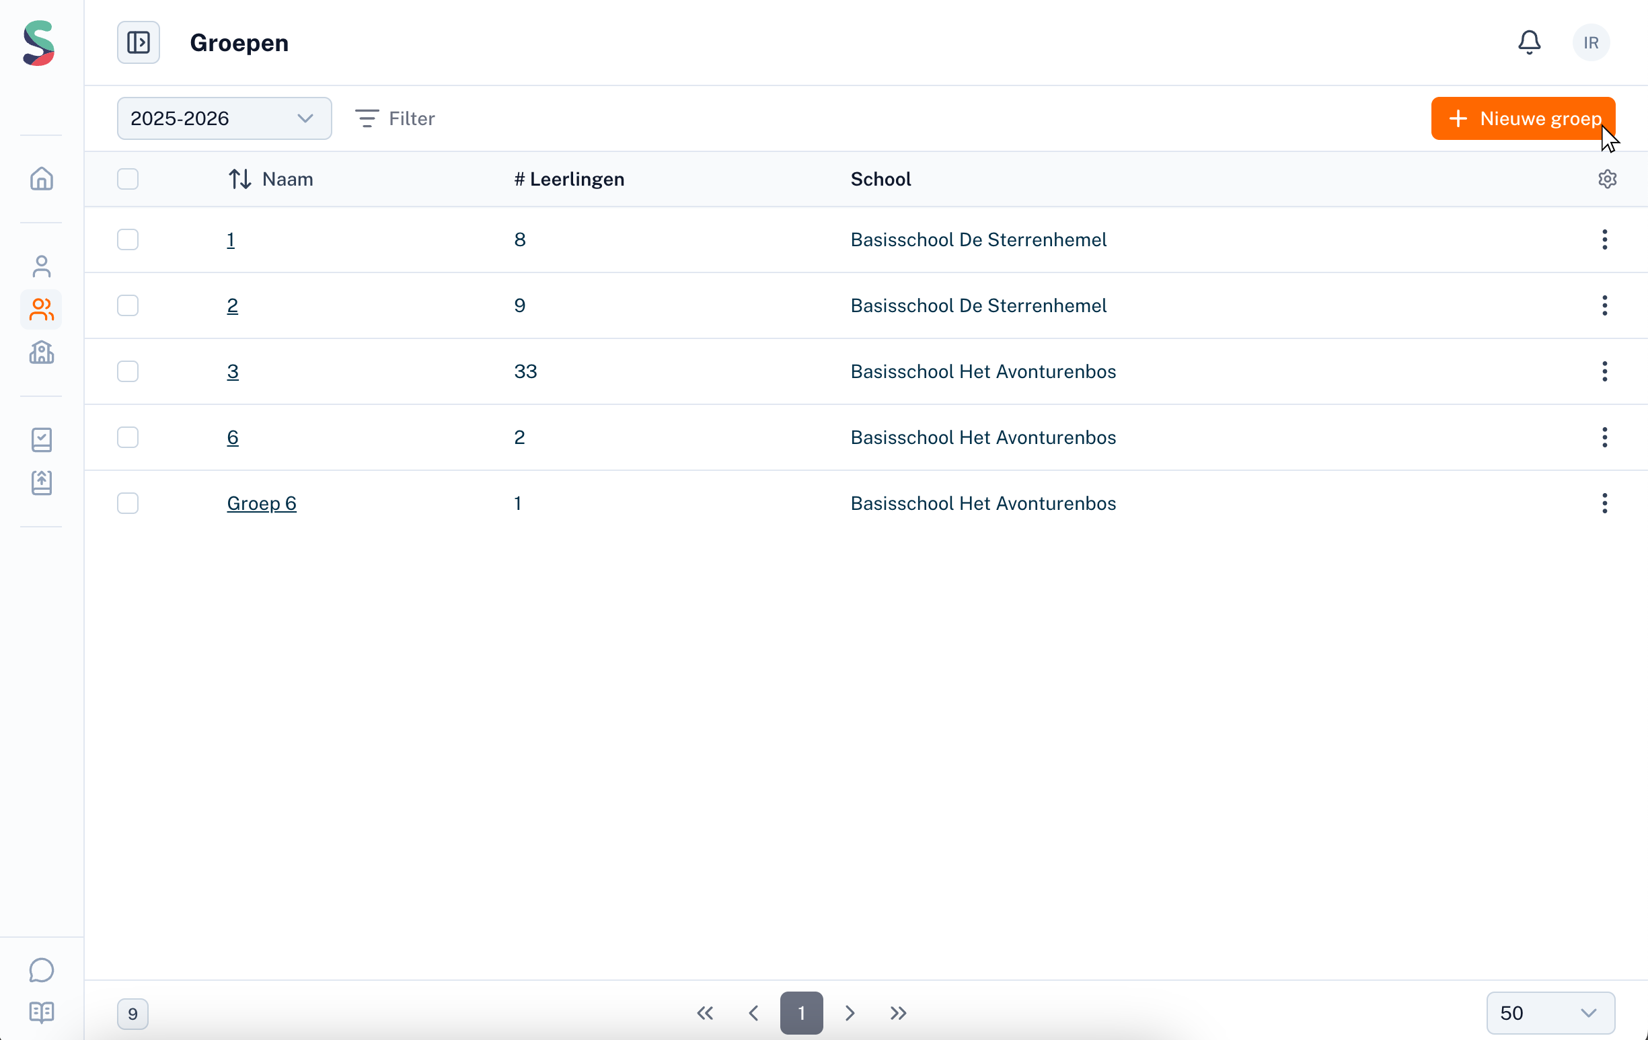Open the single-user students icon

click(42, 266)
